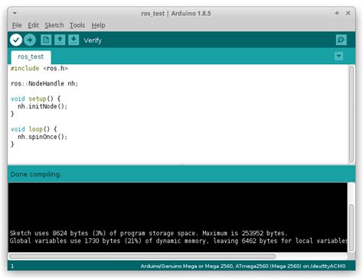
Task: Click the 'Sketch uses 8624 bytes' console line
Action: click(x=149, y=233)
